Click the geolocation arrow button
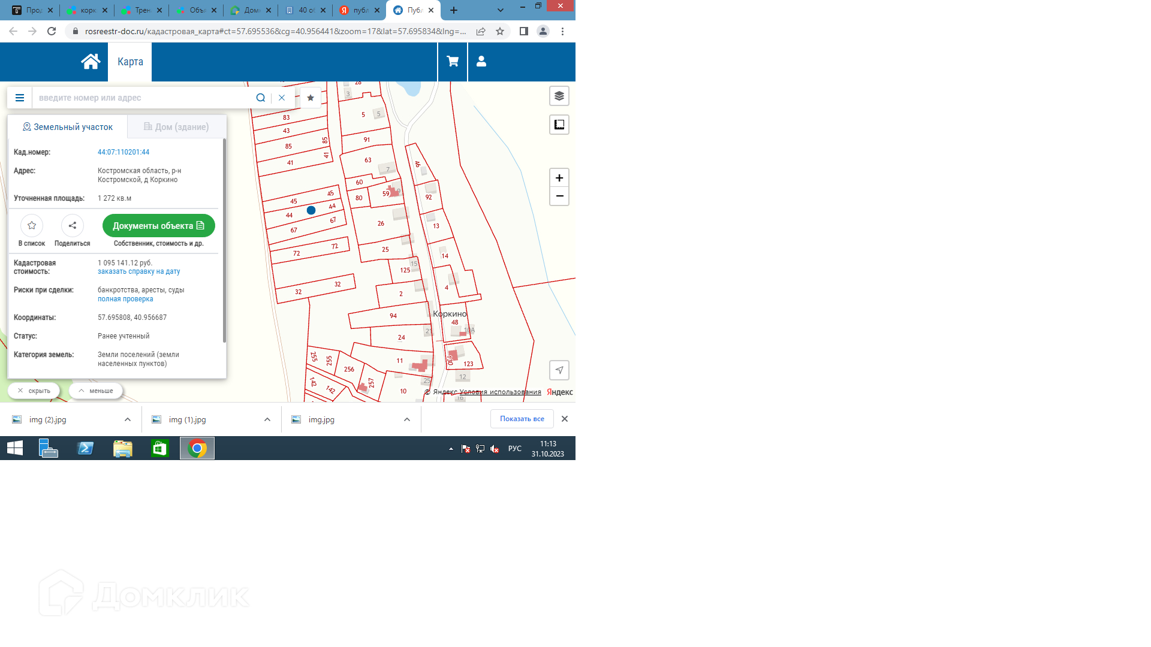The height and width of the screenshot is (647, 1151). 559,370
